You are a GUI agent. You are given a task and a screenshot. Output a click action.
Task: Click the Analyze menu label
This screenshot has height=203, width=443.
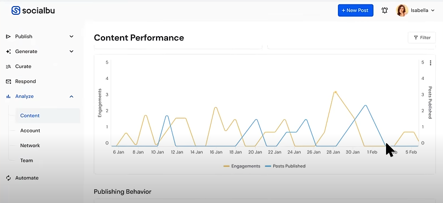click(x=24, y=96)
